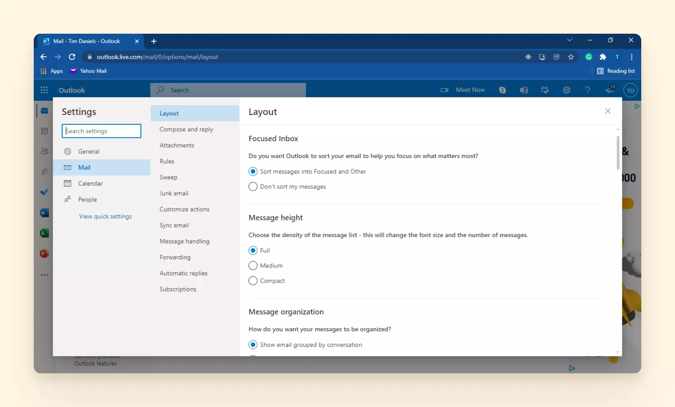Click the Layout panel scrollbar thumb
This screenshot has height=407, width=675.
(x=618, y=153)
